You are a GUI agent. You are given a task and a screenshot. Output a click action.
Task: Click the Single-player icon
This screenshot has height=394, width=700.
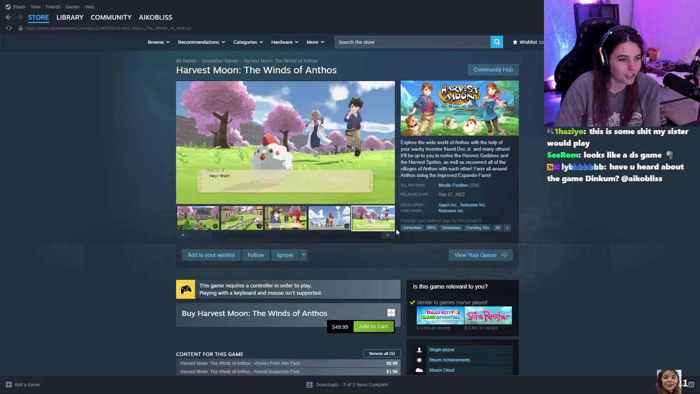(x=419, y=350)
